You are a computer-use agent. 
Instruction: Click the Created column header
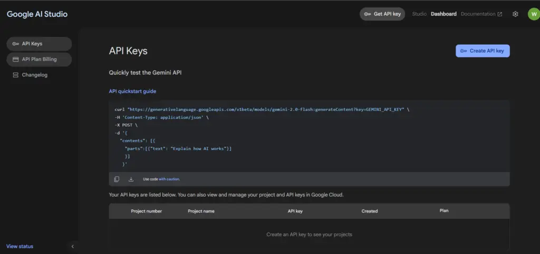pos(370,211)
